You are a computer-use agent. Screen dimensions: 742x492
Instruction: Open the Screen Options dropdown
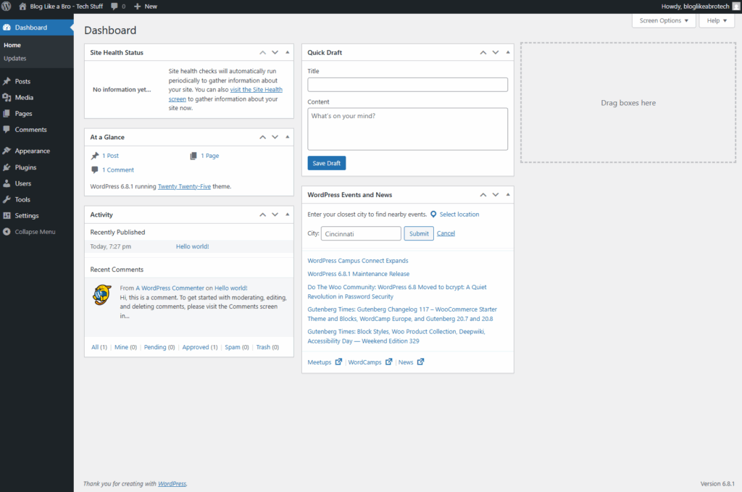[x=664, y=21]
